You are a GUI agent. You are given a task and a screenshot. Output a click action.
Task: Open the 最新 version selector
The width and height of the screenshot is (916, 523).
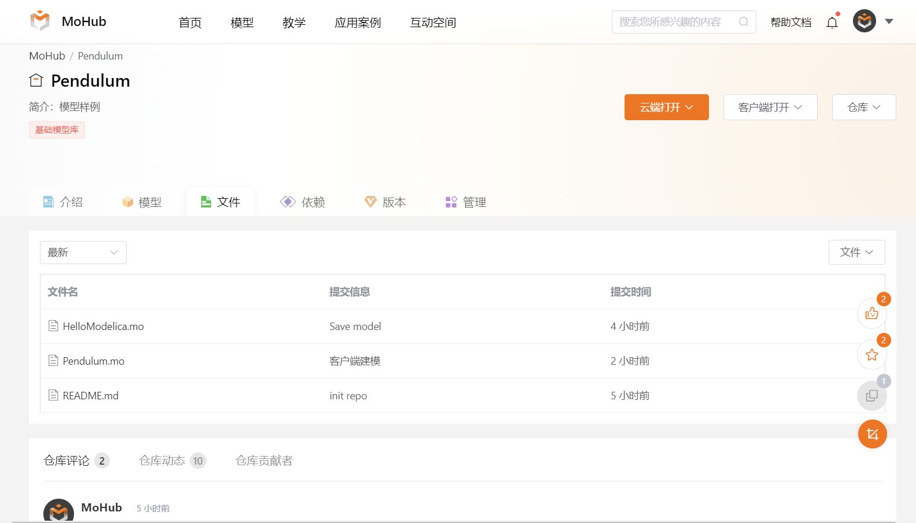click(x=83, y=253)
